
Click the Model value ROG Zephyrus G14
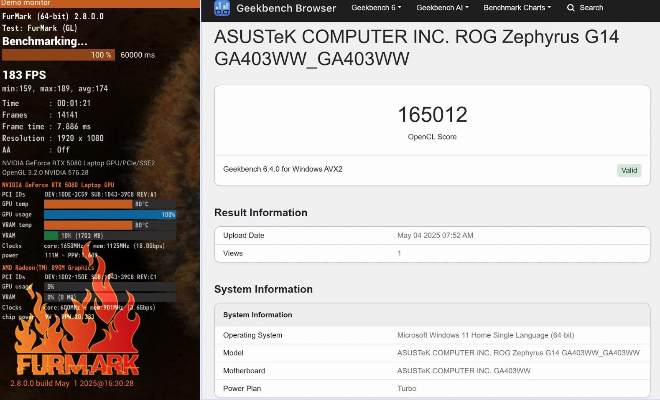click(518, 353)
